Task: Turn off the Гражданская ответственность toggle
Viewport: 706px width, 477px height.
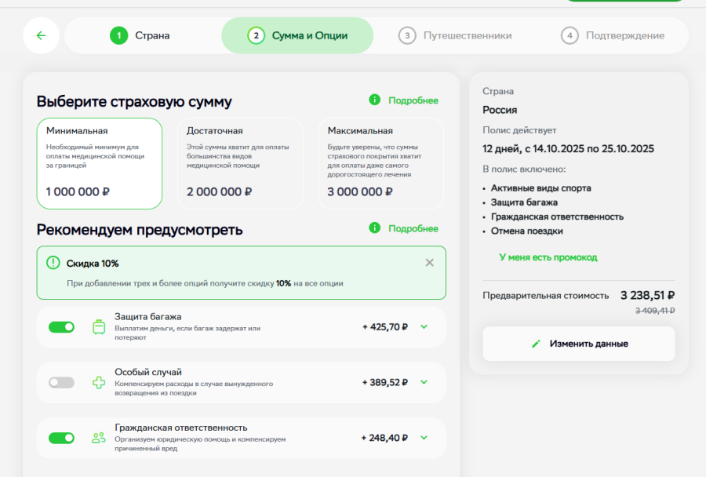Action: point(62,438)
